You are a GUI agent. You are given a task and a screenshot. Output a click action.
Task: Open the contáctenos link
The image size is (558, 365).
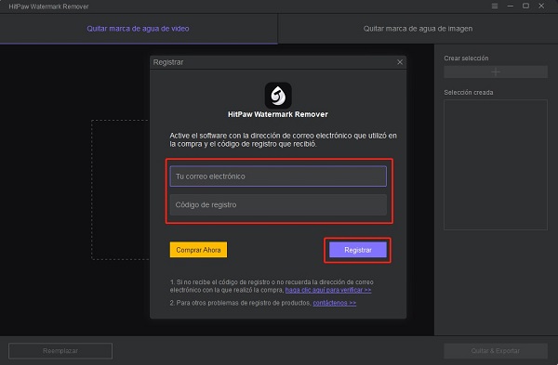tap(335, 303)
